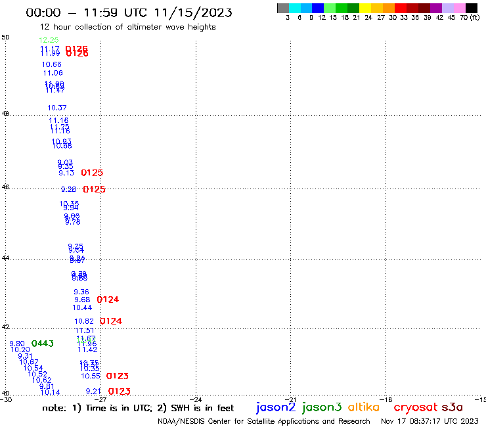Click the gray swatch in the color scale
The width and height of the screenshot is (486, 427).
pos(283,8)
